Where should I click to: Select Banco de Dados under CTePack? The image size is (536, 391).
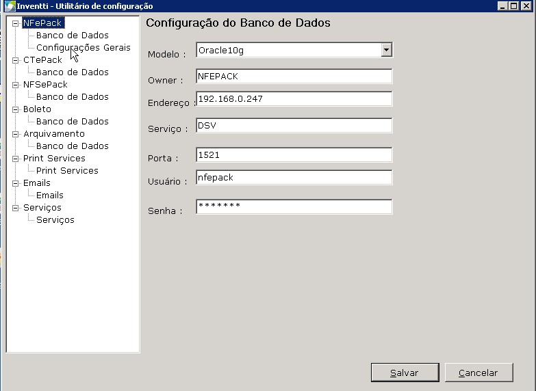[x=72, y=72]
